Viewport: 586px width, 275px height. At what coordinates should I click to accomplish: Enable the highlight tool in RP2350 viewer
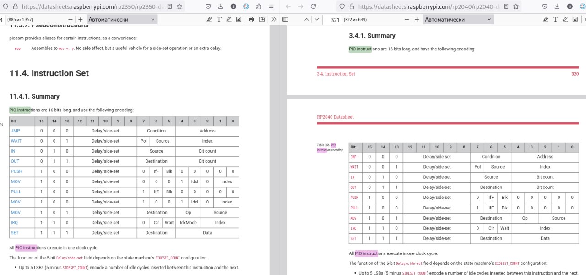209,19
